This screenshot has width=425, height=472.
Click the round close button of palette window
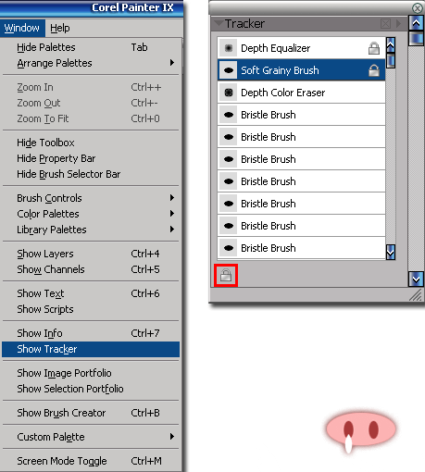[418, 7]
